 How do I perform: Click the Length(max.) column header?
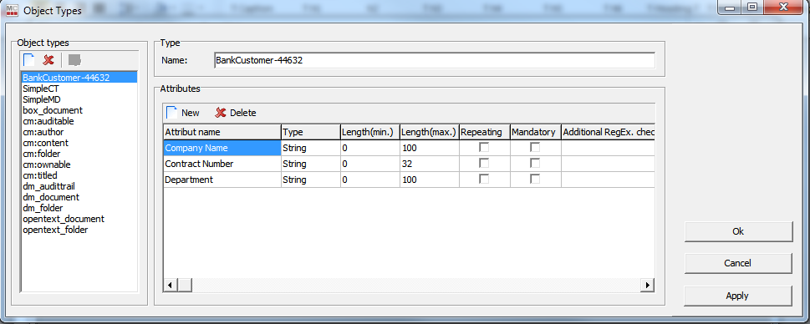[430, 132]
